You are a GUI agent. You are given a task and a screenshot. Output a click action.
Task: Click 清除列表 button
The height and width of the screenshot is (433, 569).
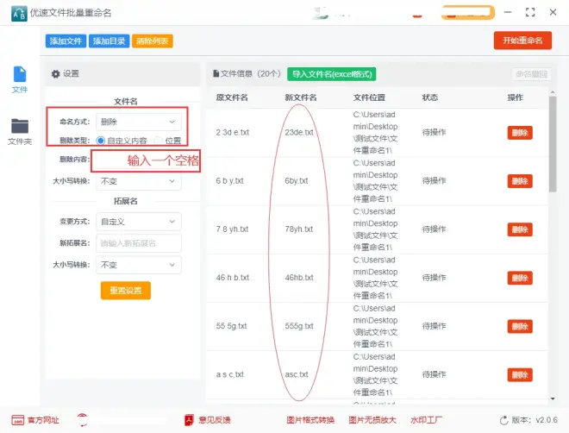pos(153,41)
